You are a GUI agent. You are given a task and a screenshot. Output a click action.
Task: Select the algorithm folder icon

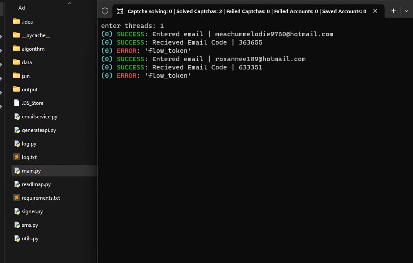pos(17,48)
